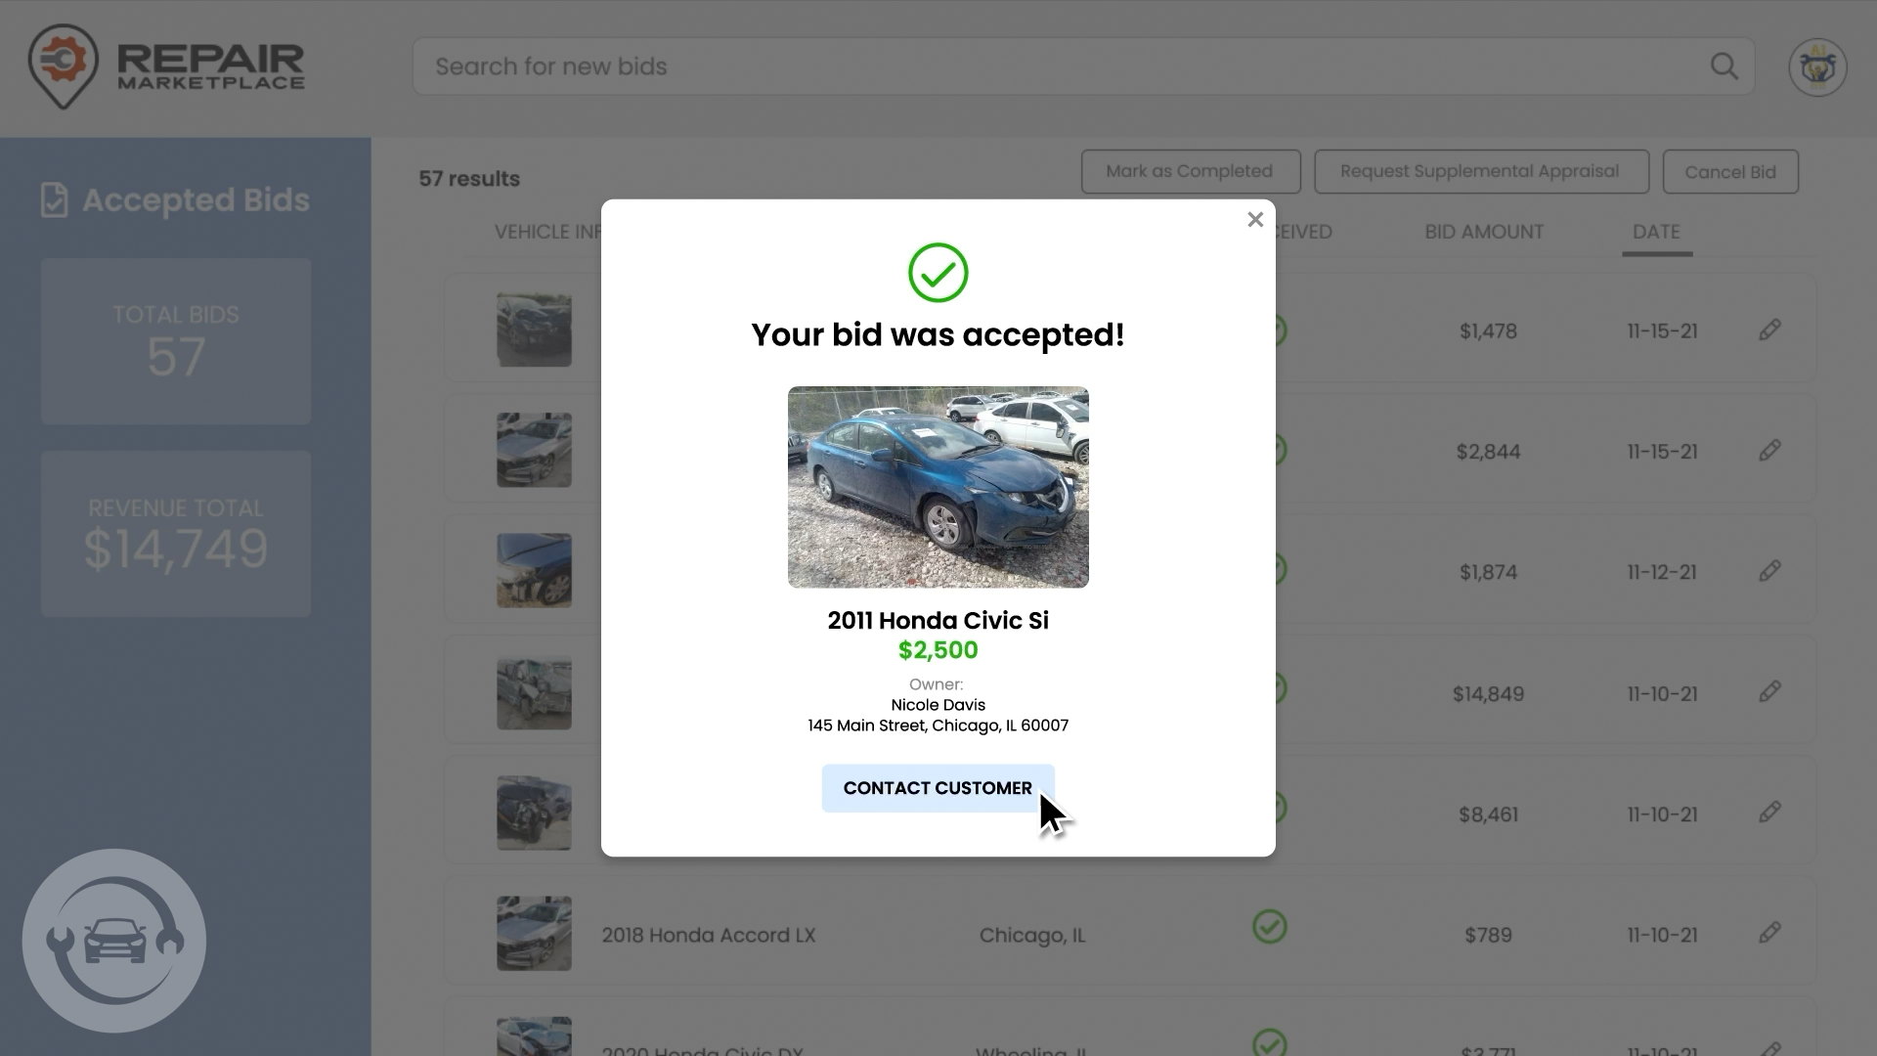The height and width of the screenshot is (1056, 1877).
Task: Sort by the BID AMOUNT column header
Action: pyautogui.click(x=1483, y=232)
